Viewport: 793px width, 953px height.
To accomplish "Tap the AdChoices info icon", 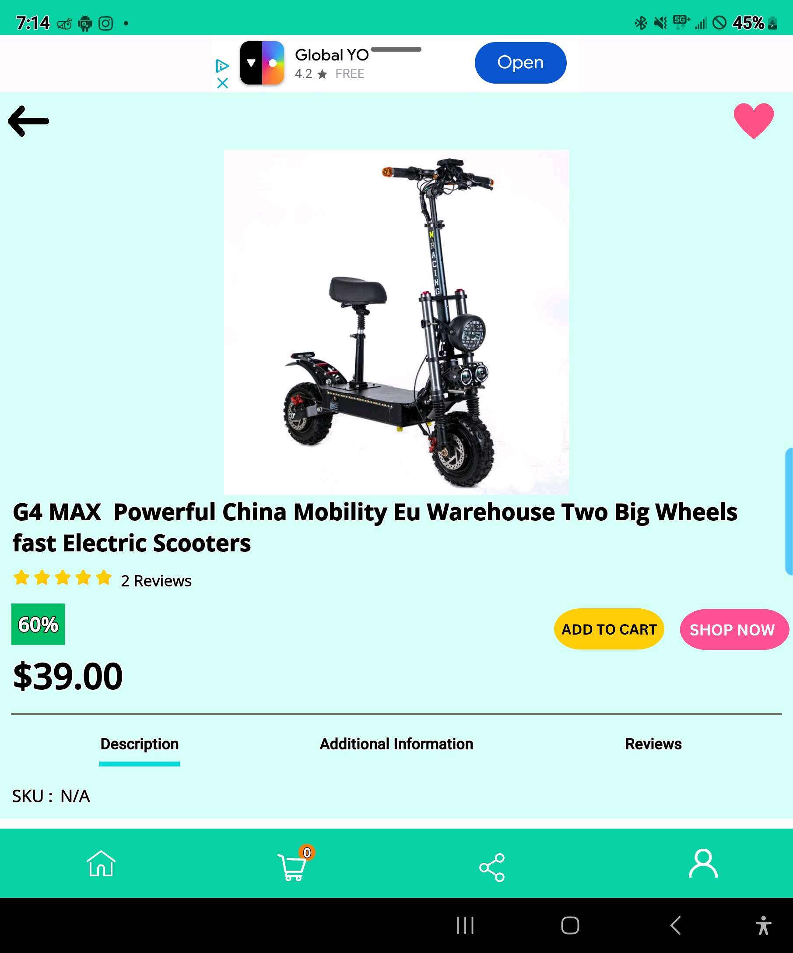I will tap(222, 66).
